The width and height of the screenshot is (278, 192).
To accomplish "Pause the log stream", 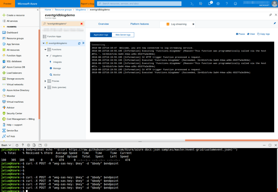I will pyautogui.click(x=240, y=34).
